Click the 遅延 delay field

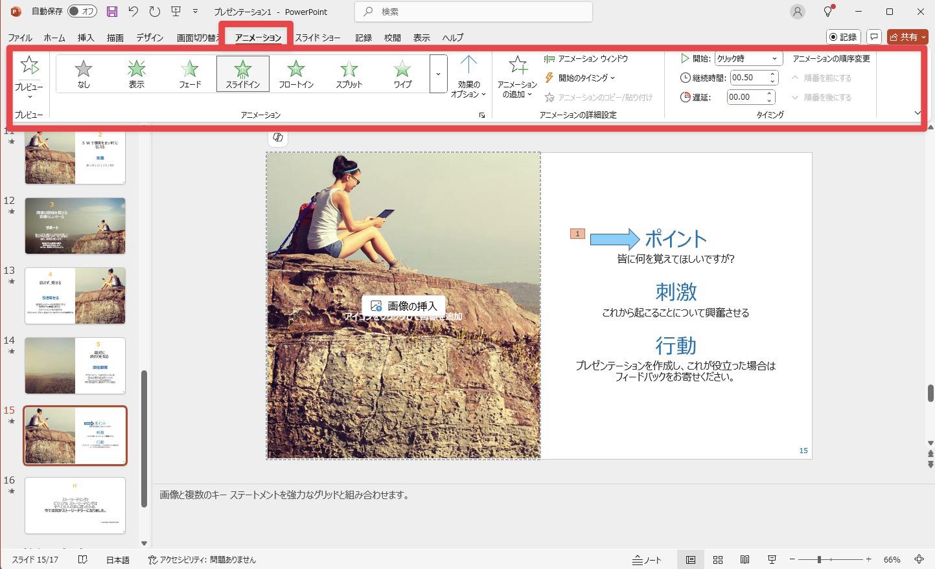click(745, 97)
